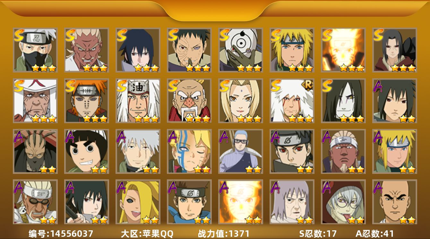The height and width of the screenshot is (239, 430).
Task: Click blue-faced Boruto with closed eye
Action: click(189, 151)
